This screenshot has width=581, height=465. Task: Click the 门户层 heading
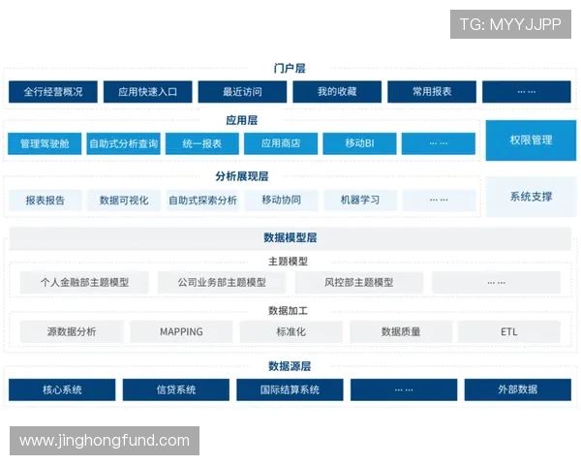[290, 68]
